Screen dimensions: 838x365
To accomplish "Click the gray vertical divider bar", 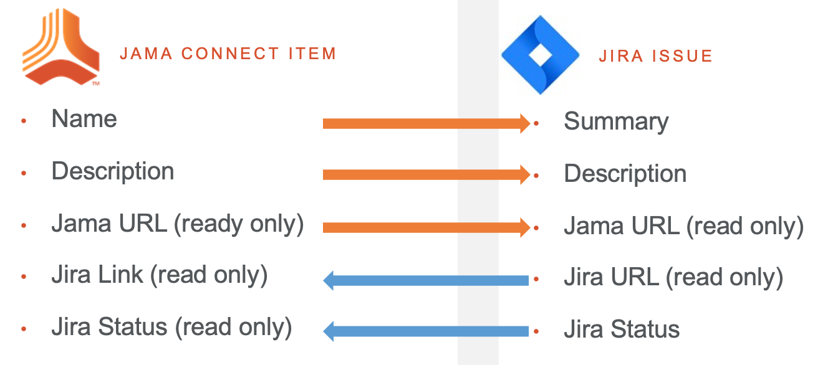I will pos(478,183).
